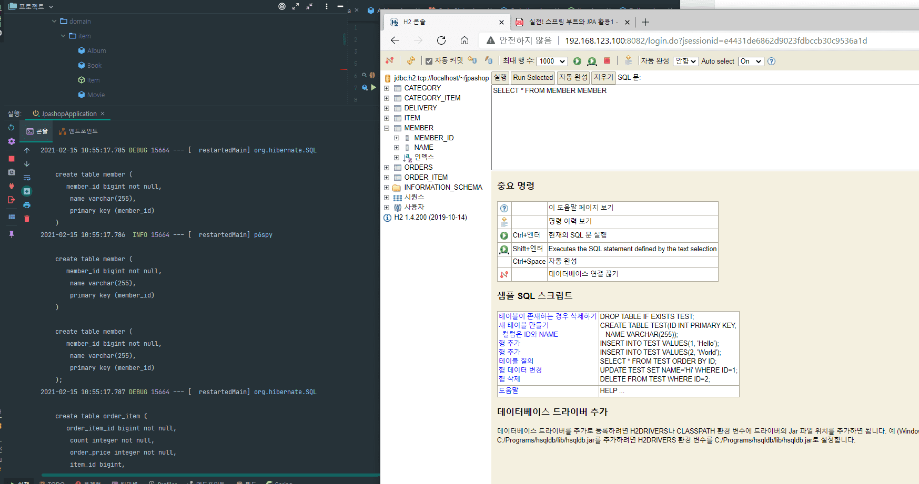919x484 pixels.
Task: Switch to the 엔드포인트 tab
Action: point(78,131)
